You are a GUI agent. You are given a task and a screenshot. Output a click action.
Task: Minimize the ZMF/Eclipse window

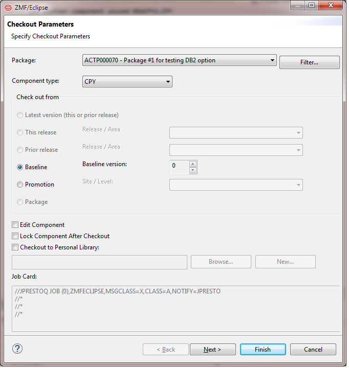pos(298,6)
